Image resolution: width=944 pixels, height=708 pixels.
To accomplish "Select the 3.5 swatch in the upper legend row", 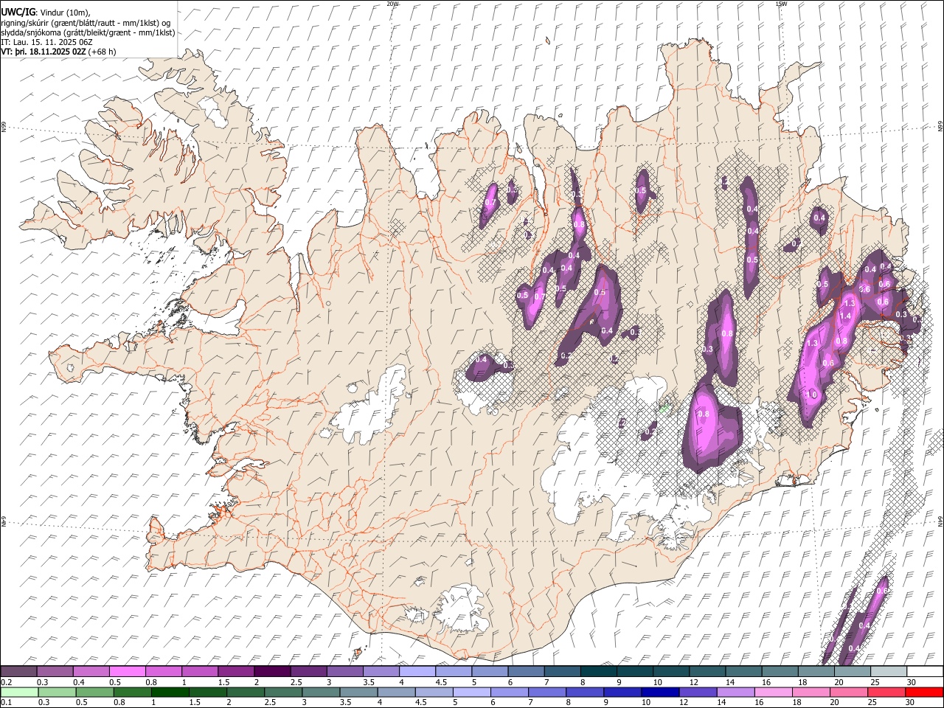I will (x=381, y=671).
